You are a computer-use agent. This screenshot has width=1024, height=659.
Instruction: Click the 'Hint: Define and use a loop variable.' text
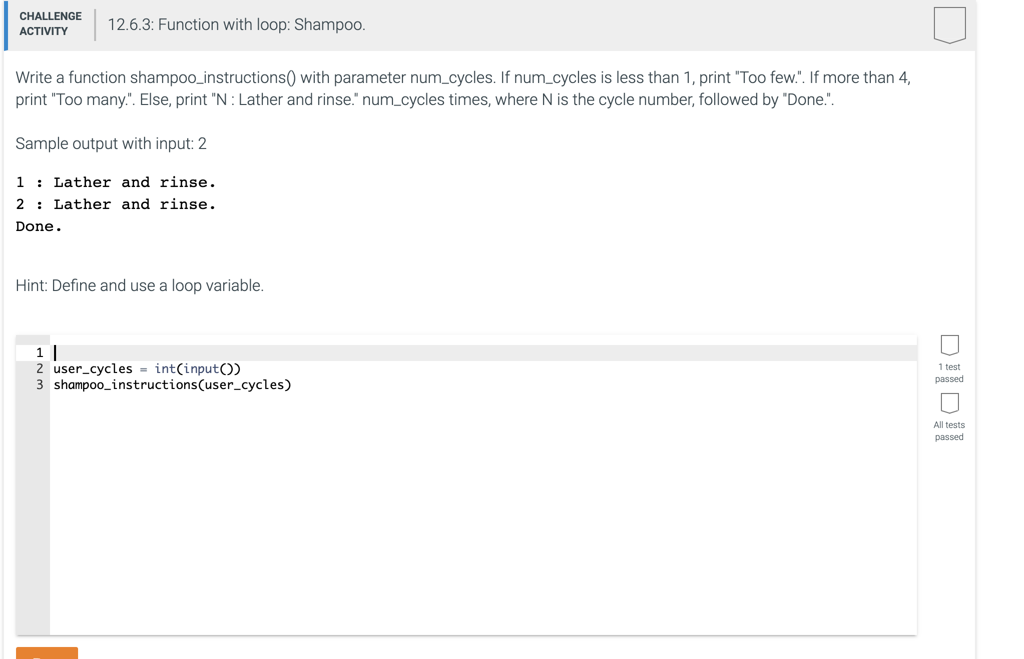point(140,285)
